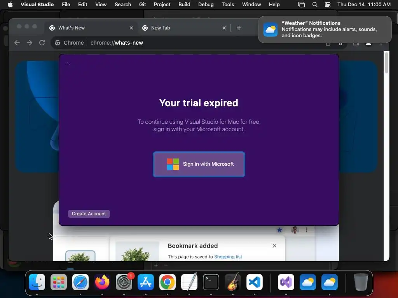Open Trash from the Dock

tap(361, 282)
